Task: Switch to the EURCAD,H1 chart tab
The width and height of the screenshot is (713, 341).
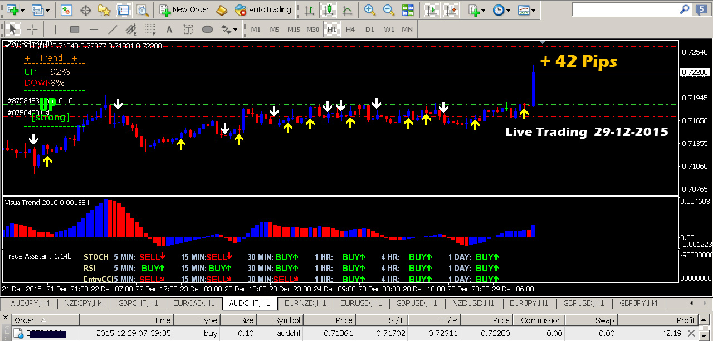Action: click(194, 304)
